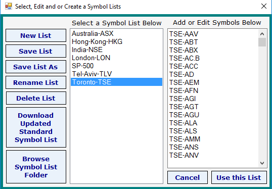Confirm with Use this List

point(239,177)
